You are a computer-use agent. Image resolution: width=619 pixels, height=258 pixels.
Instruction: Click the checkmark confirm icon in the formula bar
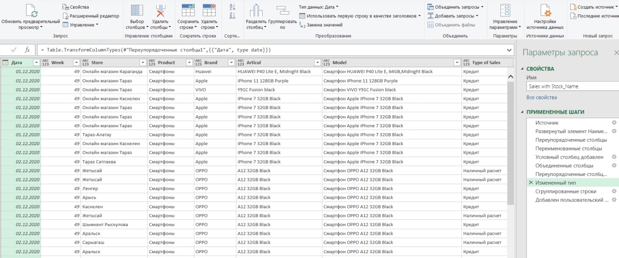click(14, 50)
